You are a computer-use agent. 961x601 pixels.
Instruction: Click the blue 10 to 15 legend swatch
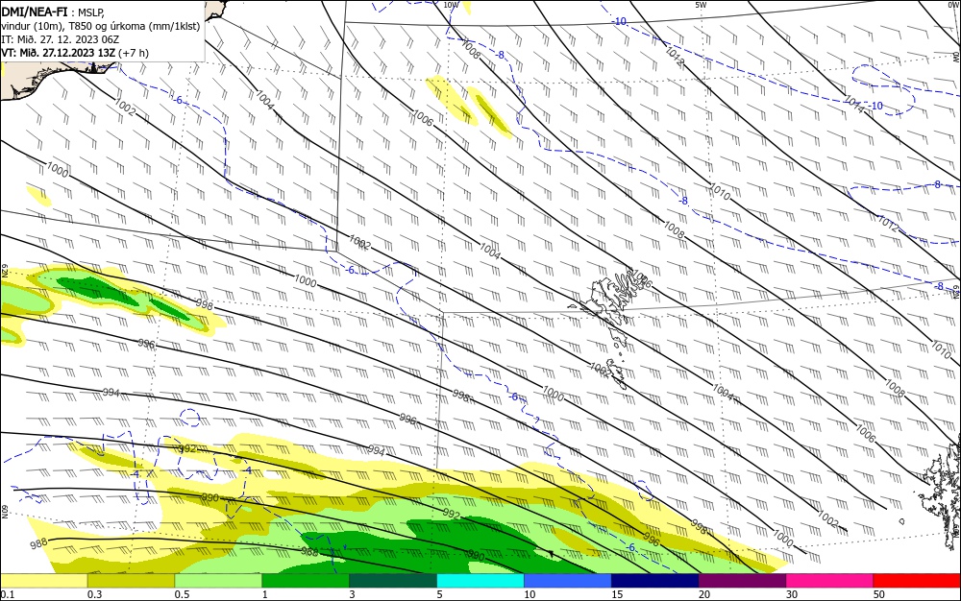click(x=568, y=581)
